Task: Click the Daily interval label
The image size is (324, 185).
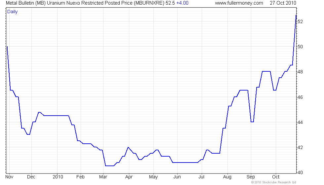Action: click(x=13, y=12)
